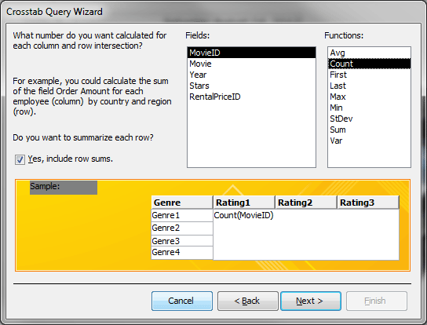Click the Genre column header in sample
The height and width of the screenshot is (325, 427).
coord(182,203)
